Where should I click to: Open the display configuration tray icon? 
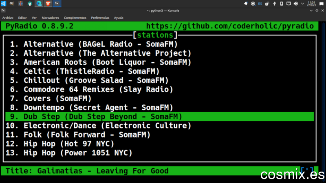tap(289, 4)
